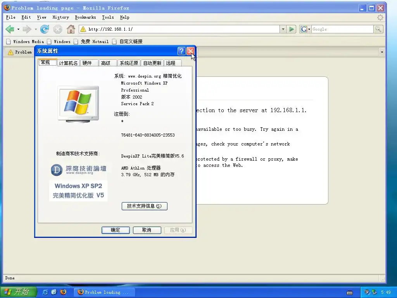397x298 pixels.
Task: Open the Home page icon
Action: (71, 29)
